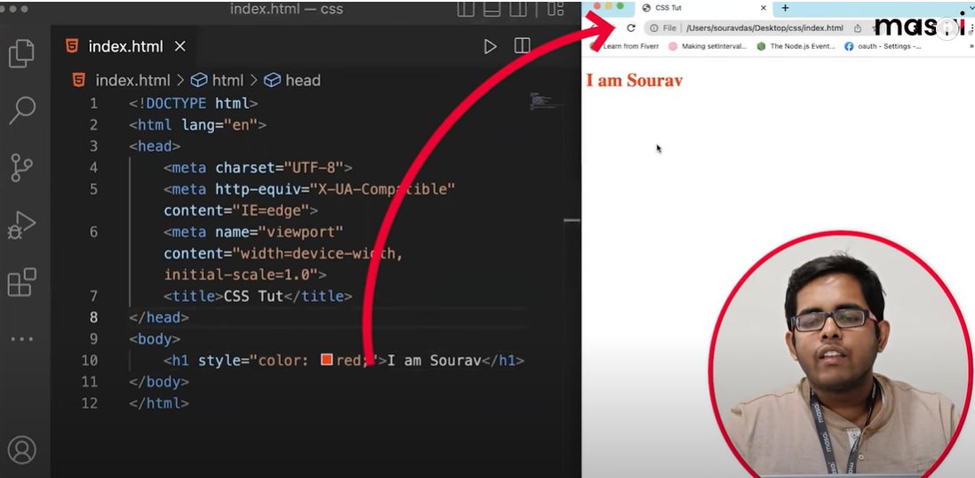Open a new browser tab with plus
975x478 pixels.
(x=786, y=8)
